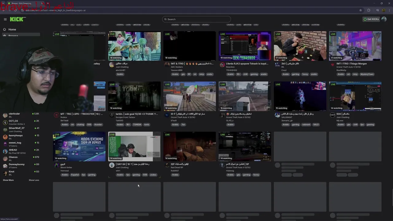Open ARC Raiders category link
Viewport: 393px width, 221px height.
[x=177, y=67]
